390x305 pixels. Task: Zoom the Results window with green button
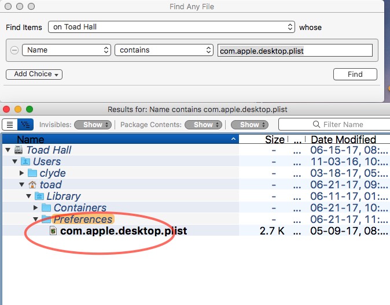[x=30, y=109]
